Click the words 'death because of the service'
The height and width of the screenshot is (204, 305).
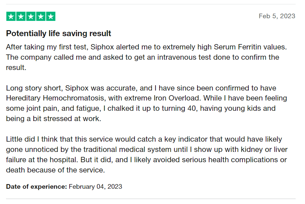click(55, 170)
